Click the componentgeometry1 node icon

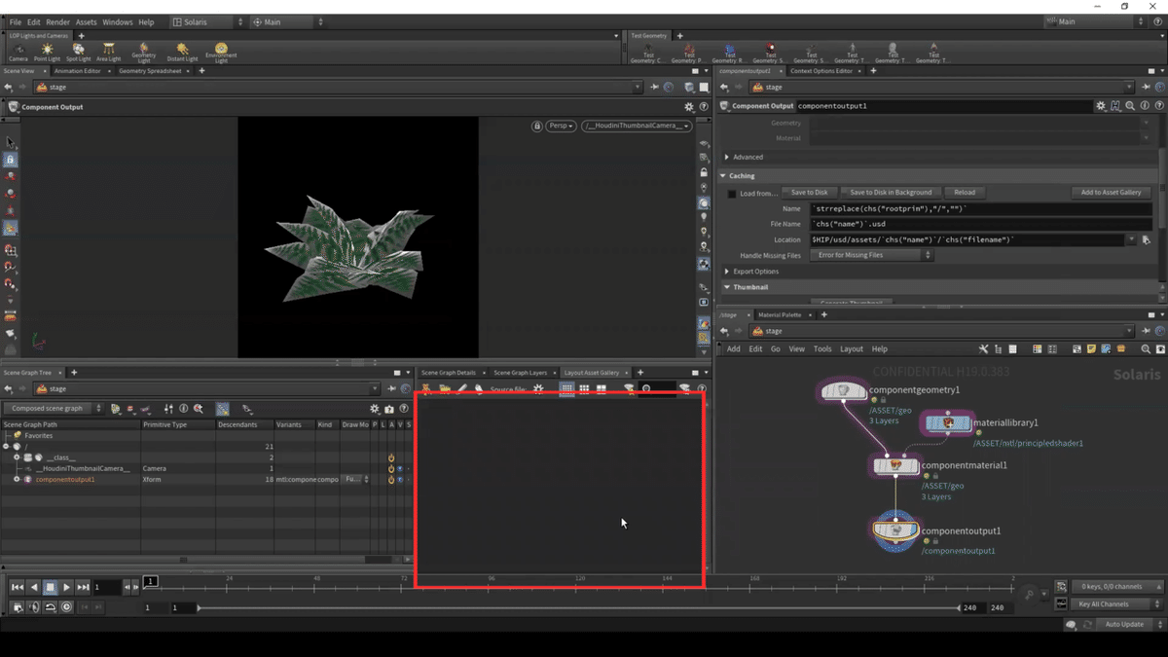pos(843,391)
